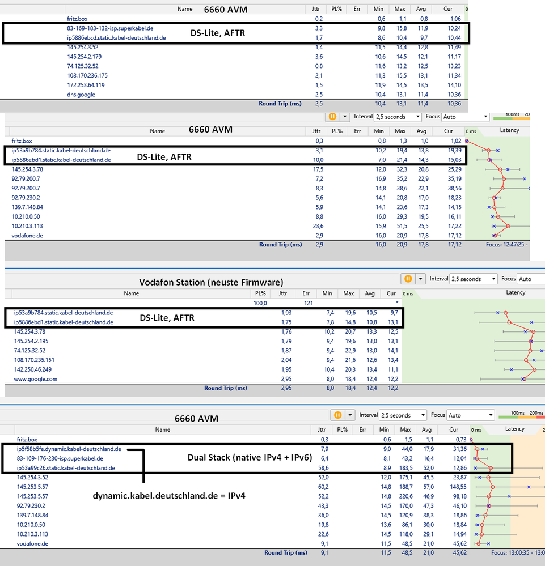Select hop 145.254.2.195
This screenshot has height=566, width=545.
(31, 341)
